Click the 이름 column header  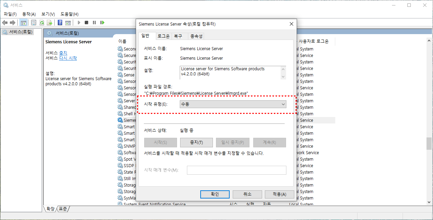(x=122, y=41)
